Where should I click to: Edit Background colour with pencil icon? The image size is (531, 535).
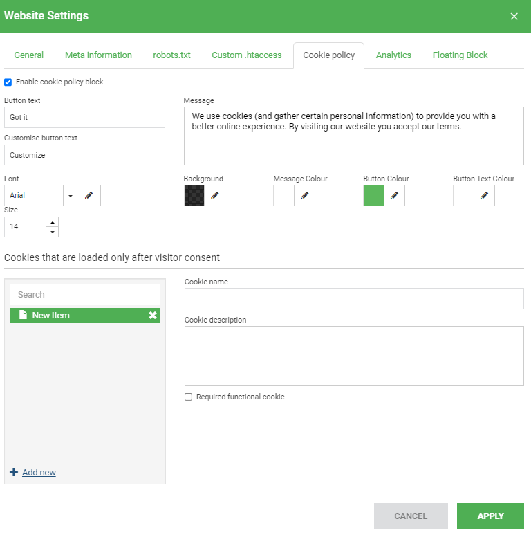point(214,196)
